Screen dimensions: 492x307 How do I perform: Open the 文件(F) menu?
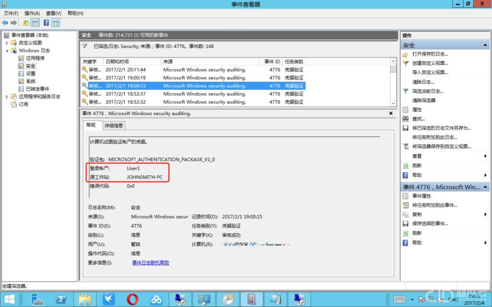11,13
